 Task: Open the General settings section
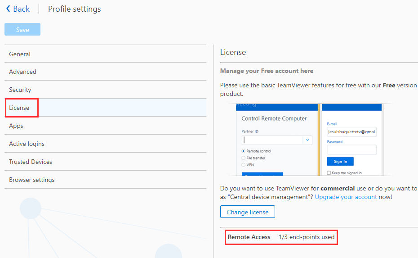pos(105,54)
